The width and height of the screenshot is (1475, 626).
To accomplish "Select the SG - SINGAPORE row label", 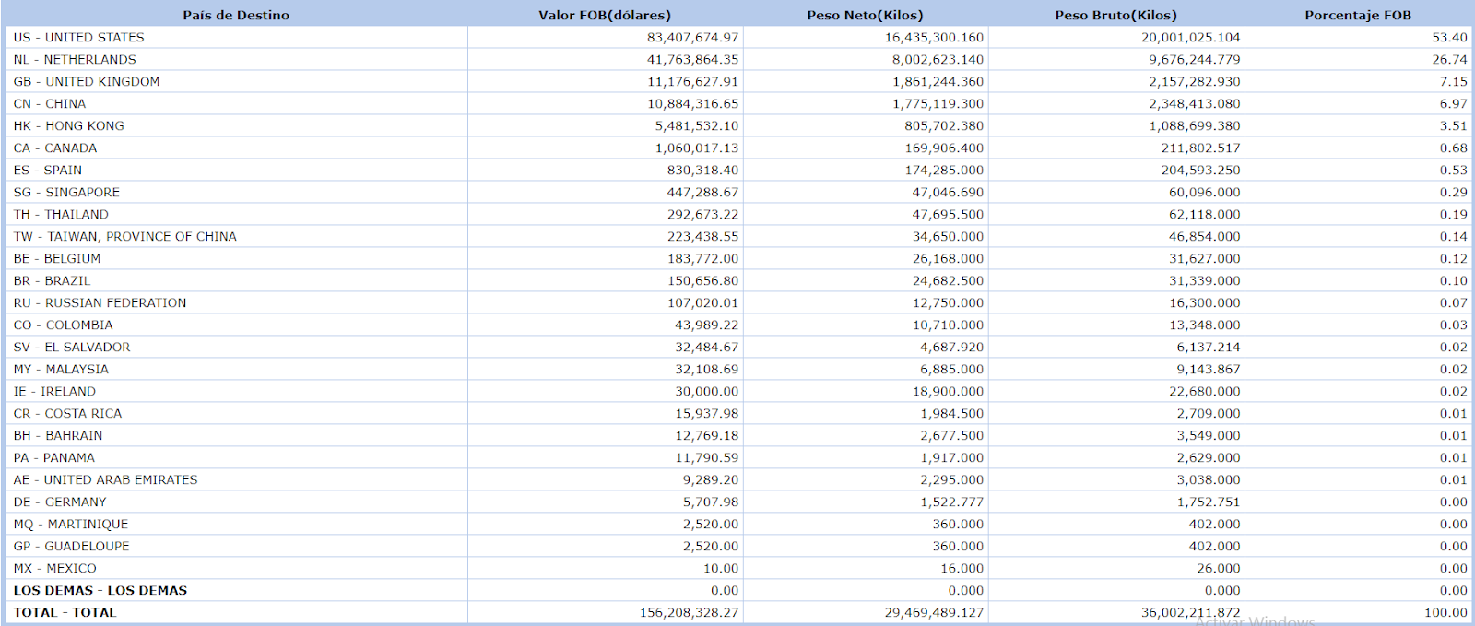I will click(66, 192).
